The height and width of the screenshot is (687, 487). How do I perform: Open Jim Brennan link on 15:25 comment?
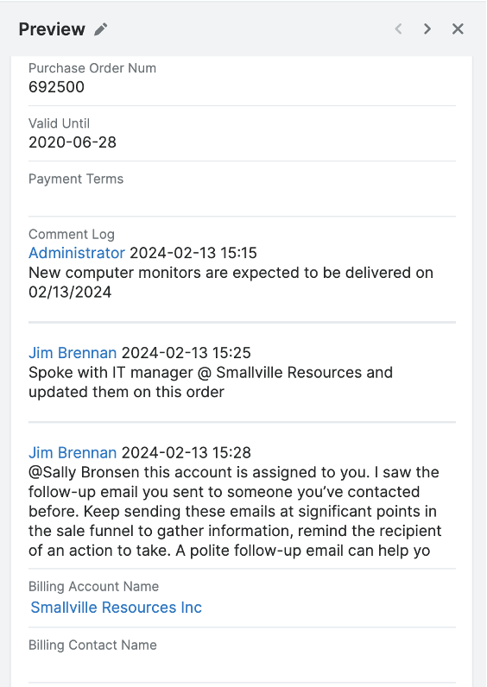(73, 353)
